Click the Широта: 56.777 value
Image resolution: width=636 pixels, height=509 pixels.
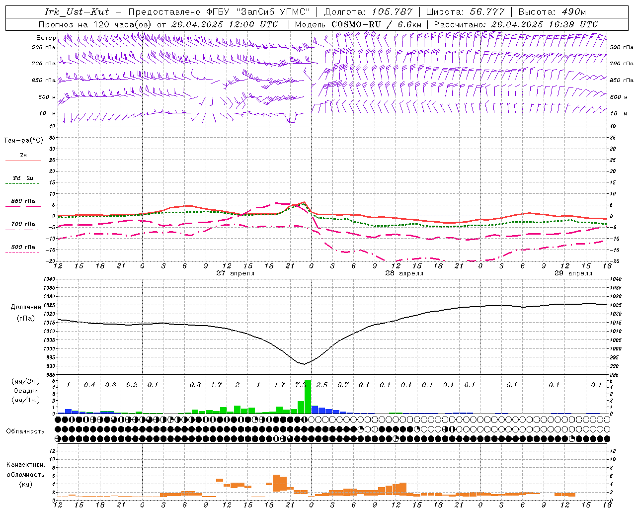click(x=465, y=12)
